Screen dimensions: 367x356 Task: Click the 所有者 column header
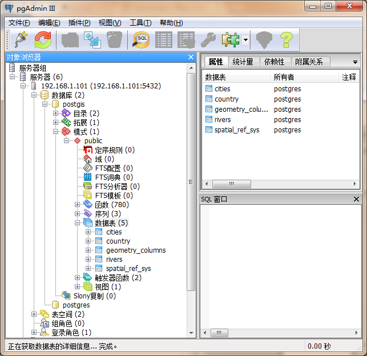284,77
